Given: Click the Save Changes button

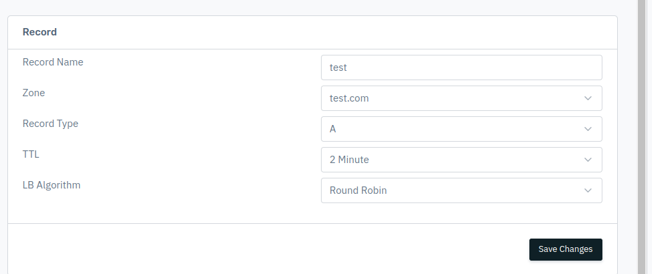Looking at the screenshot, I should (x=566, y=249).
